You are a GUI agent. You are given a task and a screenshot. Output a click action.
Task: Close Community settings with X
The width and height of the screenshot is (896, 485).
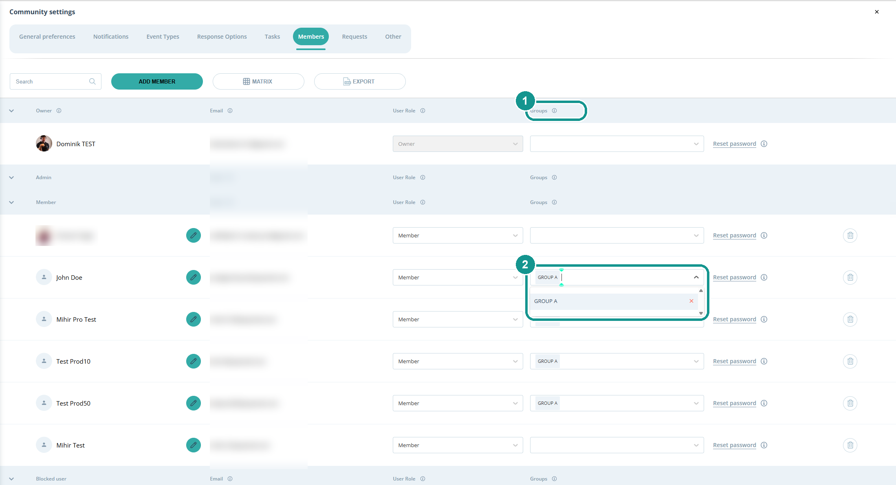tap(877, 12)
